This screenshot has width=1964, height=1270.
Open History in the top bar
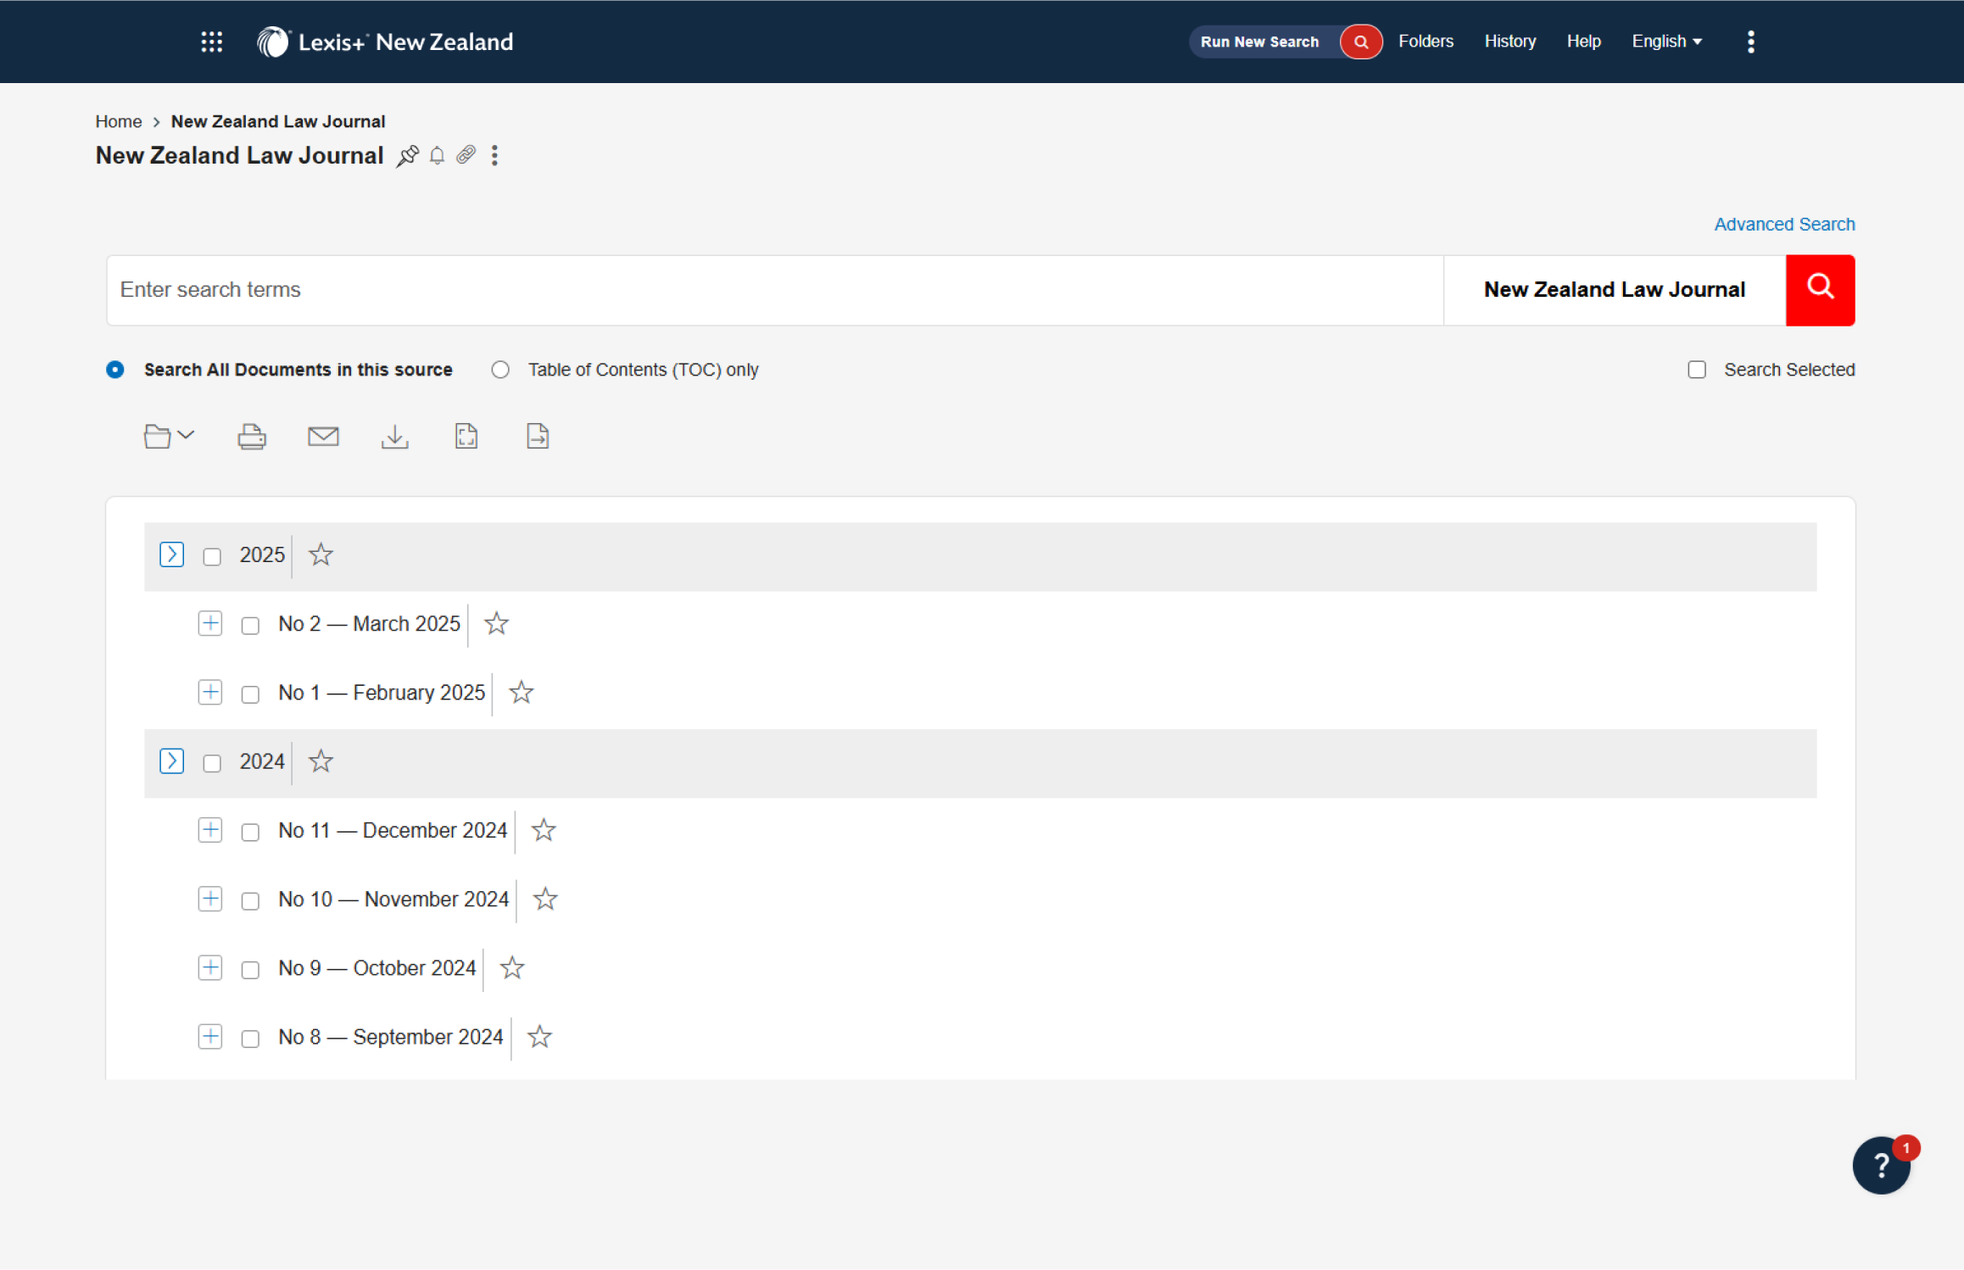point(1510,42)
